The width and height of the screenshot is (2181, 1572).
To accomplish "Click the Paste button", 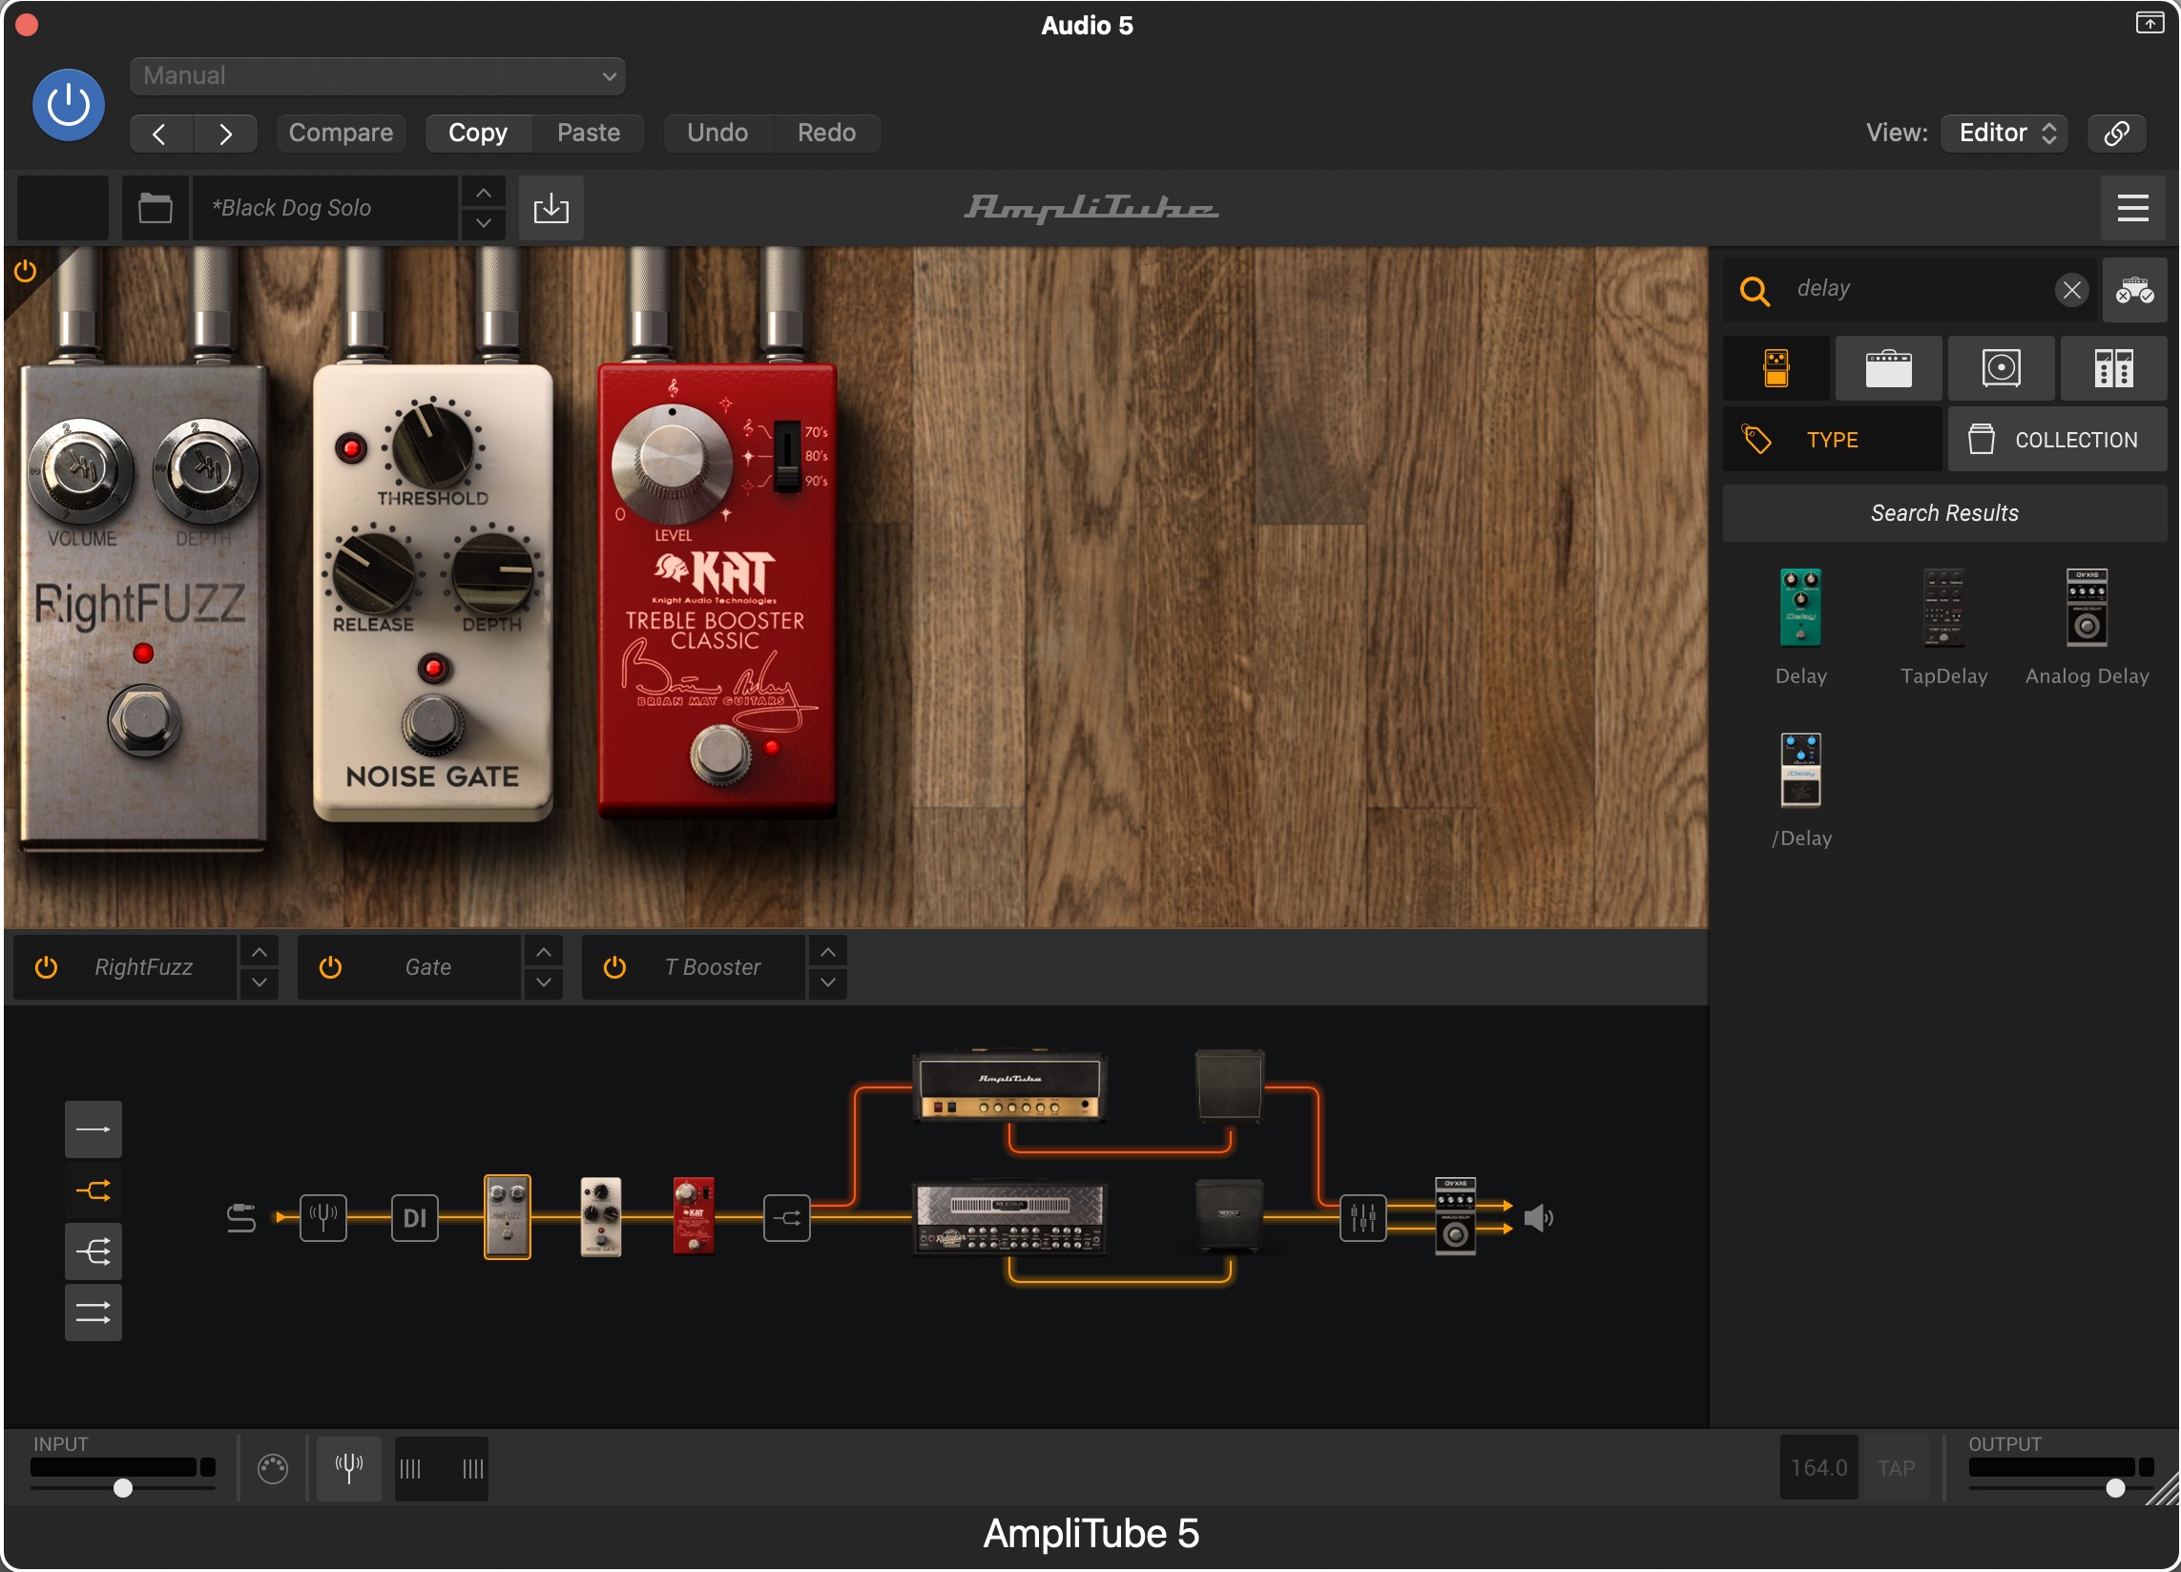I will pyautogui.click(x=589, y=133).
